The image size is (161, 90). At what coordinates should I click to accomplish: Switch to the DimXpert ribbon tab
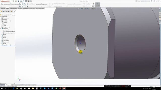(x=20, y=8)
